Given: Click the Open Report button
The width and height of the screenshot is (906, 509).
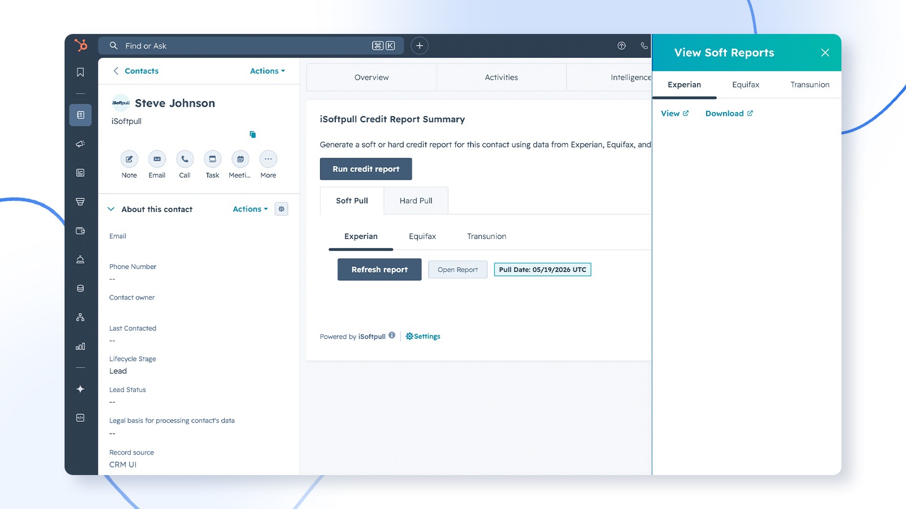Looking at the screenshot, I should (458, 270).
